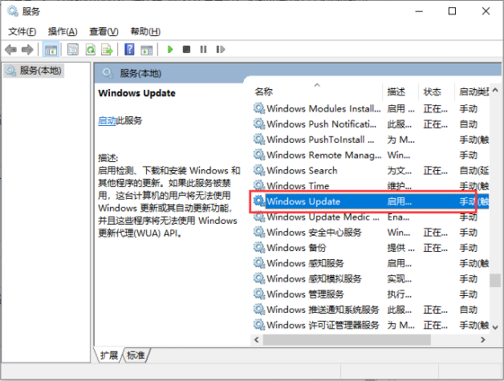Start the service with the green play icon
The height and width of the screenshot is (381, 504).
tap(170, 50)
